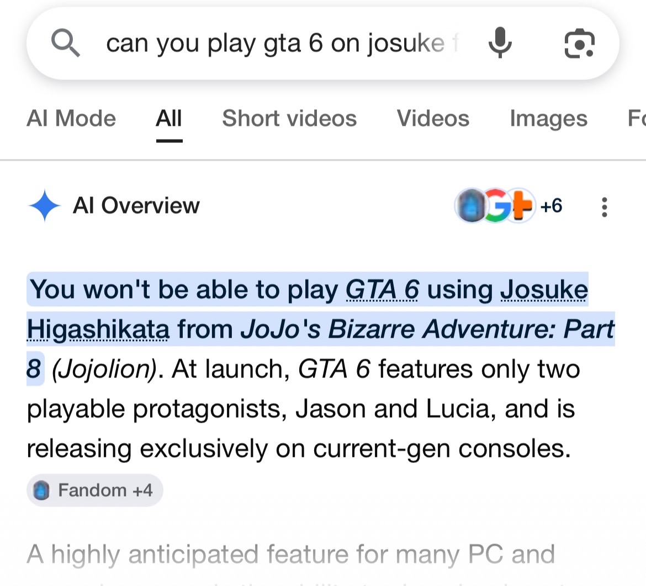This screenshot has width=646, height=586.
Task: Go to the Images tab
Action: pos(548,118)
